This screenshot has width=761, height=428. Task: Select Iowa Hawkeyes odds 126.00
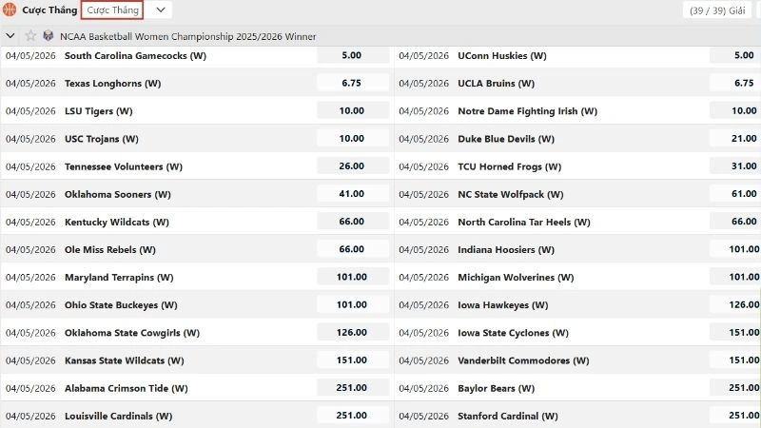pos(735,304)
